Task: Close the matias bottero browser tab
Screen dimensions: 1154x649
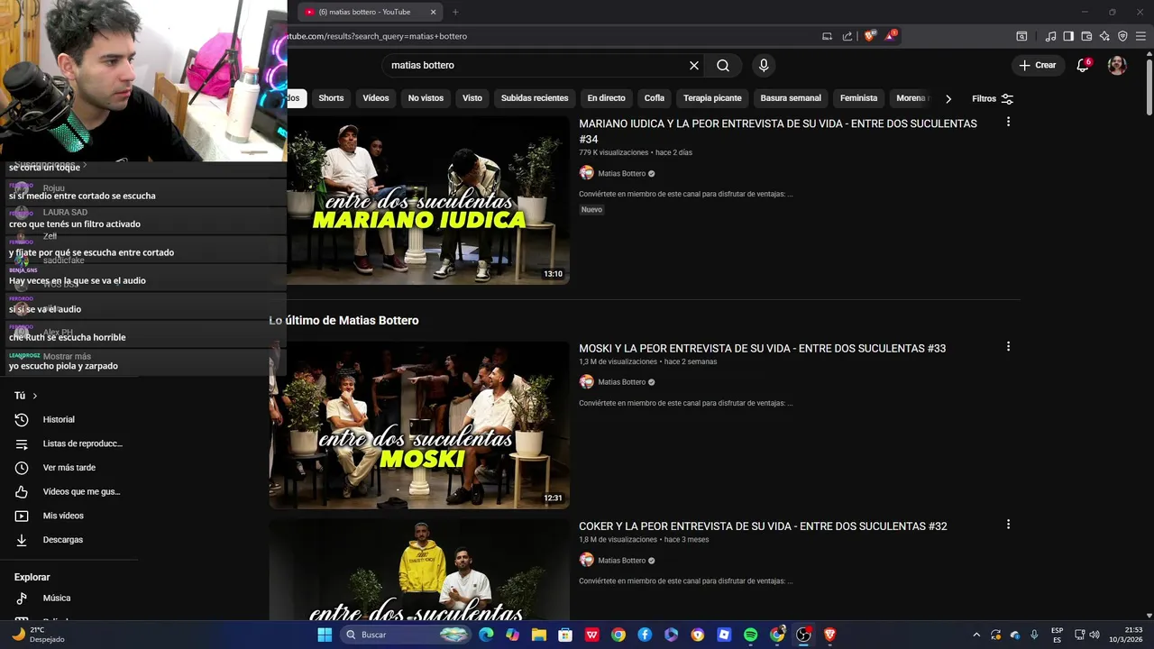Action: tap(433, 12)
